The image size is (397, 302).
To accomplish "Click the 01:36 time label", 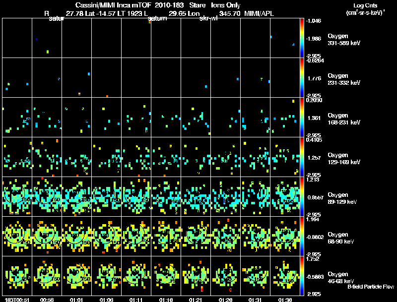I will coord(285,299).
